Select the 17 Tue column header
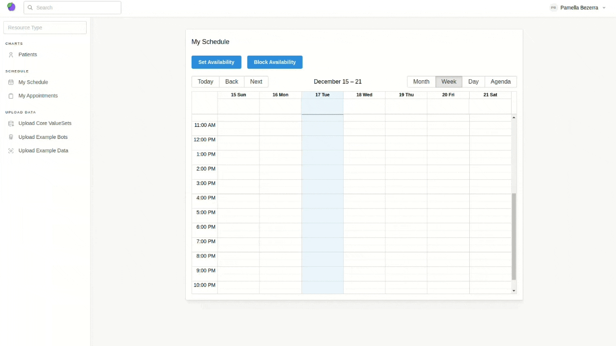Screen dimensions: 616x346 coord(322,95)
